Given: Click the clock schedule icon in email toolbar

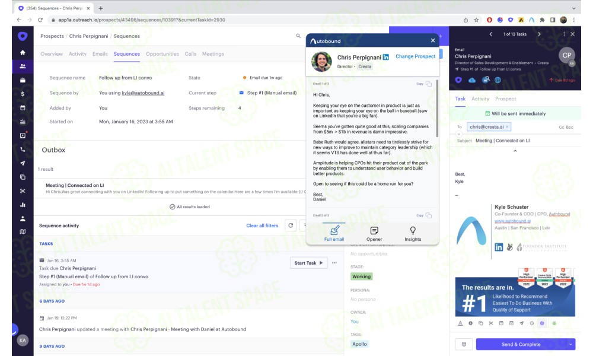Looking at the screenshot, I should pos(532,323).
